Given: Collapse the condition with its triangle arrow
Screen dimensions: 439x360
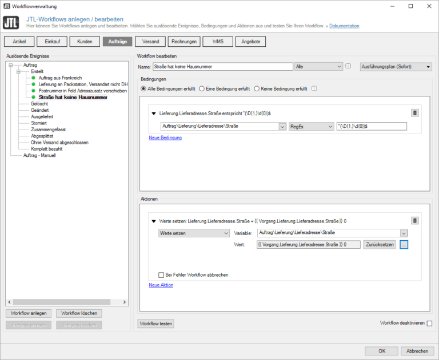Looking at the screenshot, I should click(154, 114).
